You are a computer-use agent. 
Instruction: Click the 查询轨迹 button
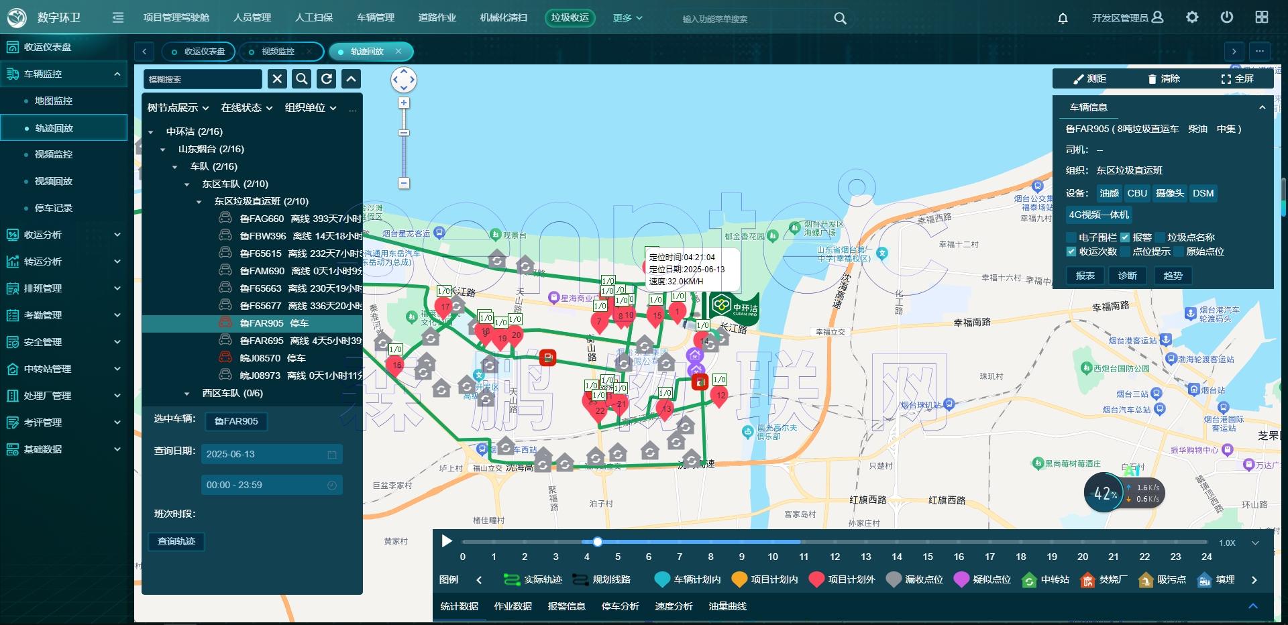[176, 541]
